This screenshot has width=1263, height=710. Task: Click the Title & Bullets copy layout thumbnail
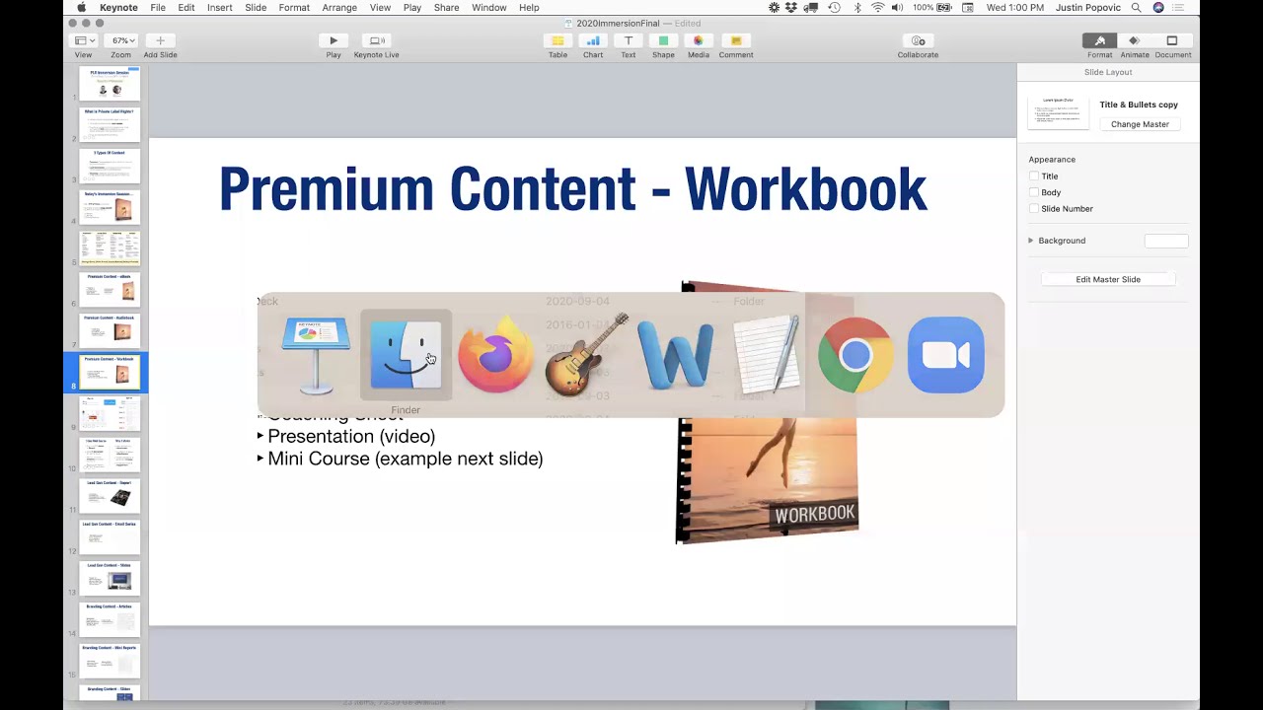coord(1059,112)
